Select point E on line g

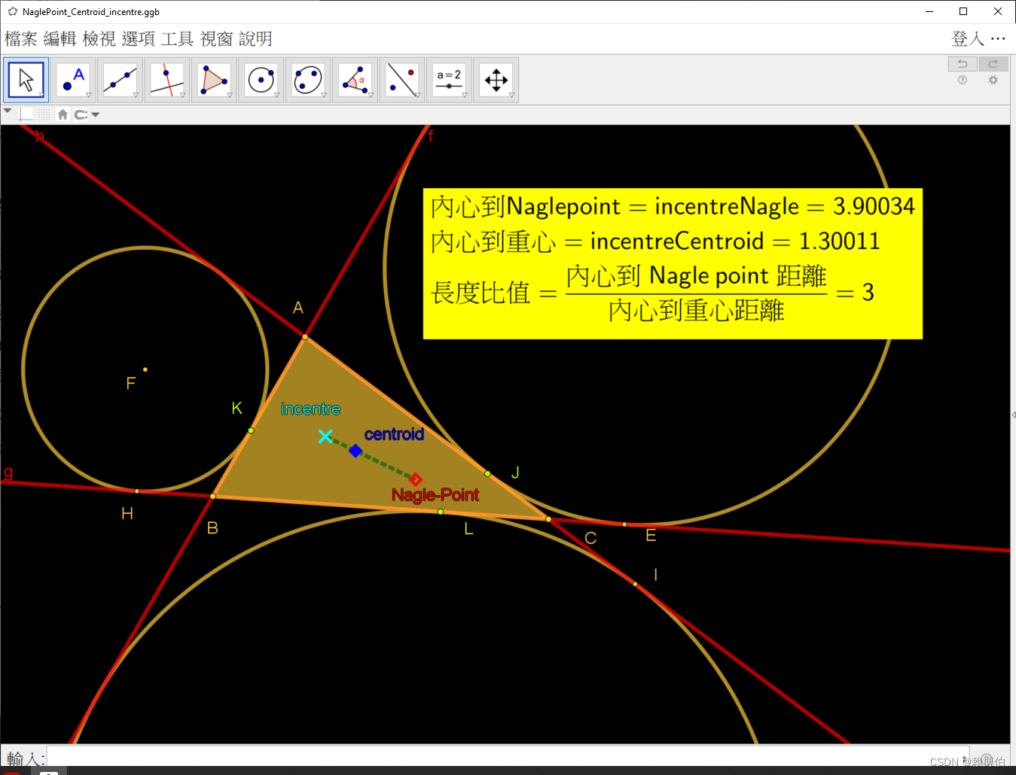tap(624, 524)
